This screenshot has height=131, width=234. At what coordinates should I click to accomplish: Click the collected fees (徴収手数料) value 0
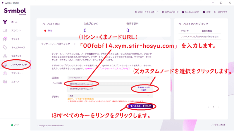[128, 30]
